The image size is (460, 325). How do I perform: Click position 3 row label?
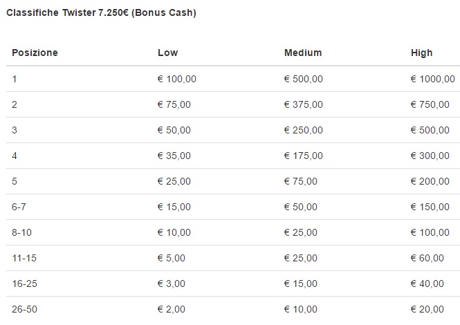click(15, 130)
